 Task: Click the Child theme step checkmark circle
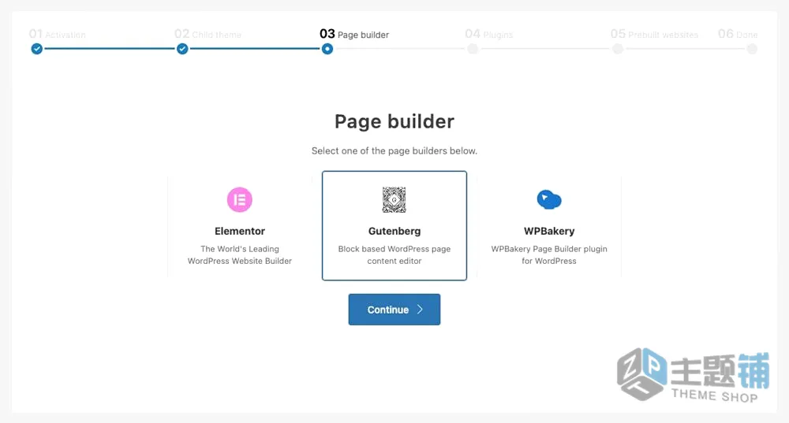(182, 49)
